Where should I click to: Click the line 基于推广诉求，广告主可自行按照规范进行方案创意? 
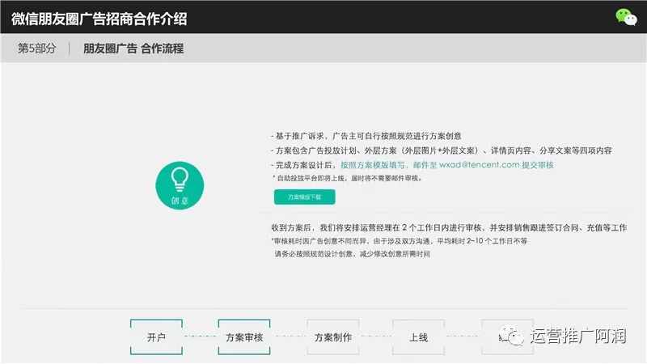366,136
